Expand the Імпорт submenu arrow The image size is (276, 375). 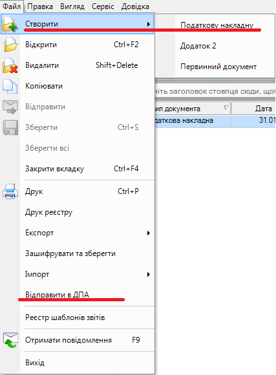coord(149,274)
